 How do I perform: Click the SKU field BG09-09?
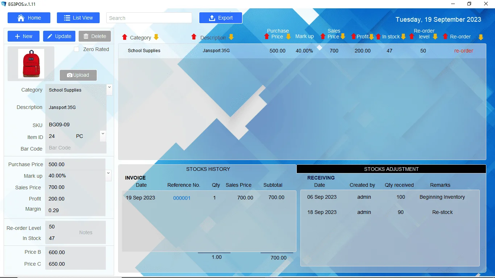click(x=76, y=125)
